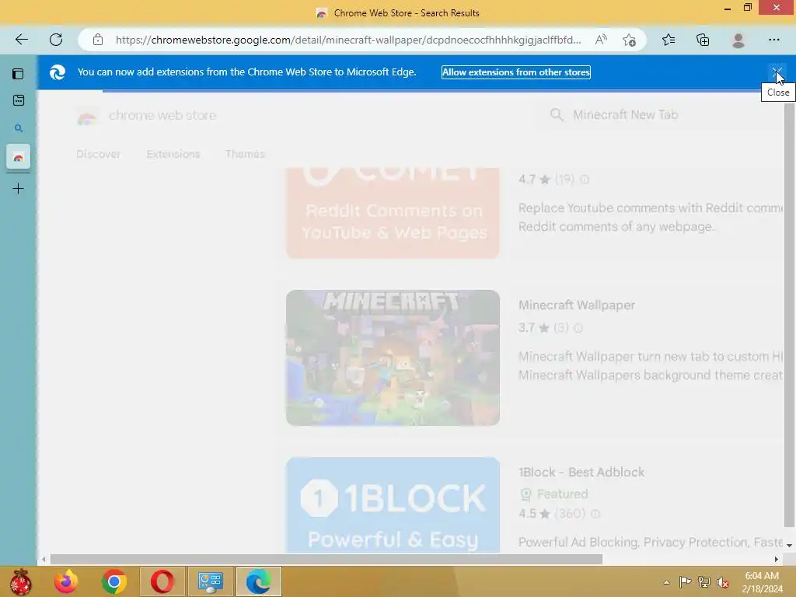Select Microsoft Edge on the taskbar

258,581
